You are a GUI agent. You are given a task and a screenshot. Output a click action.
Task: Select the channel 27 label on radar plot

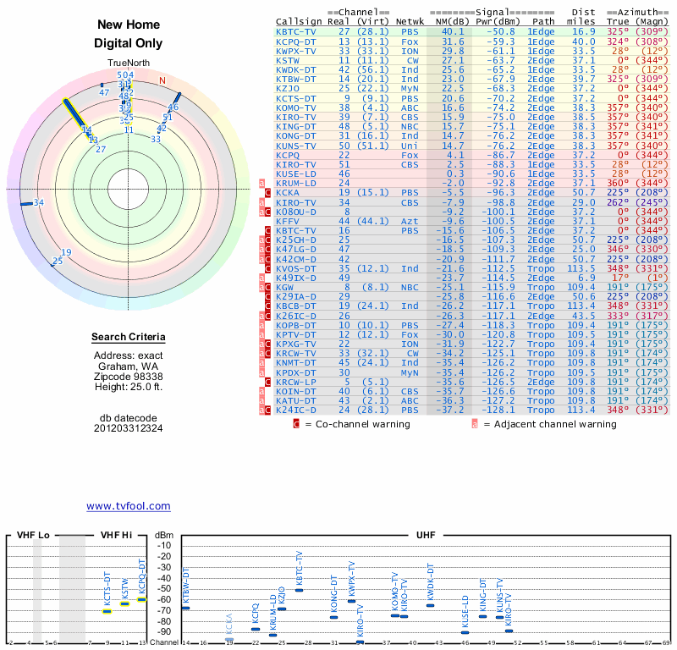point(101,150)
